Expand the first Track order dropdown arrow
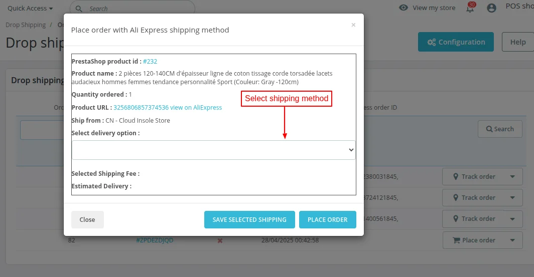The width and height of the screenshot is (534, 277). [x=512, y=176]
